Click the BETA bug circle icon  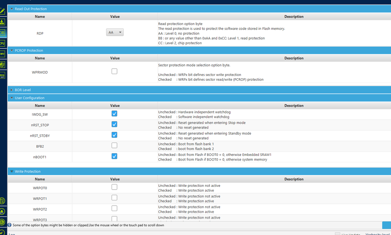tap(2, 211)
